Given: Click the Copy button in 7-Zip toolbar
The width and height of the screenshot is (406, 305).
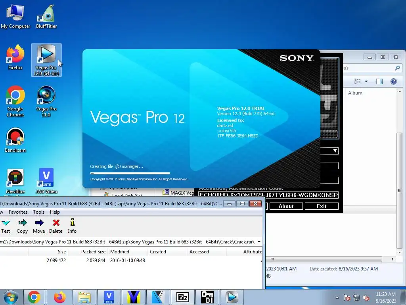Looking at the screenshot, I should 22,226.
